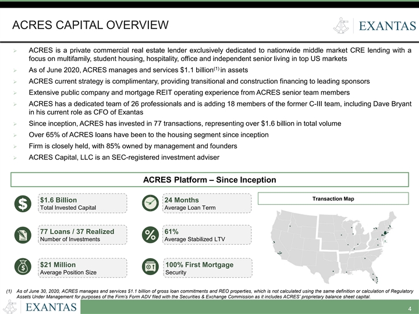Click the bullet about SEC-registered investment adviser
Image resolution: width=419 pixels, height=314 pixels.
coord(124,157)
